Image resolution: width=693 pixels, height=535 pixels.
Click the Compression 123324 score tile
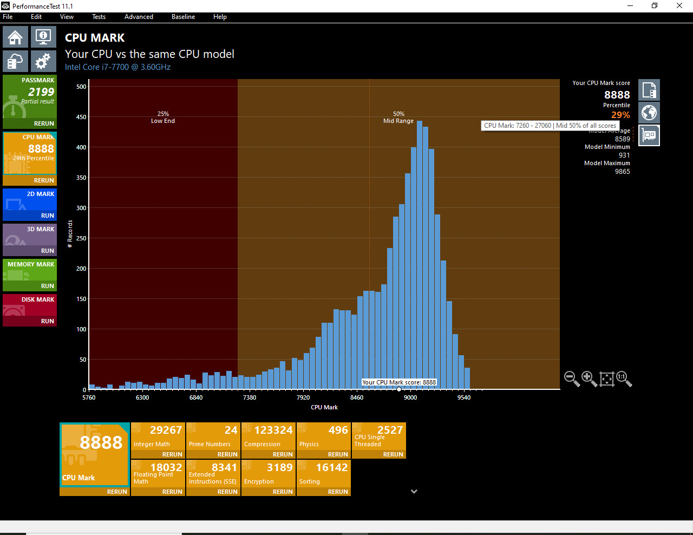pos(269,436)
